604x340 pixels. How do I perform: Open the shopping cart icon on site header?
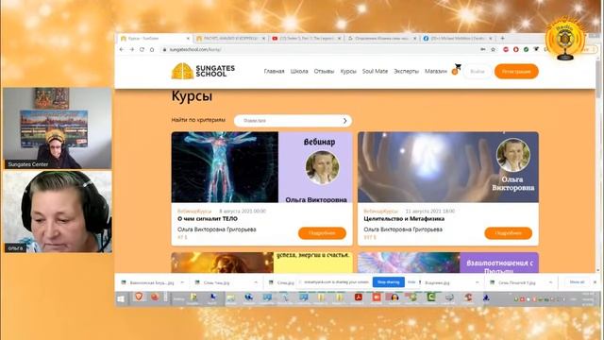[x=457, y=69]
